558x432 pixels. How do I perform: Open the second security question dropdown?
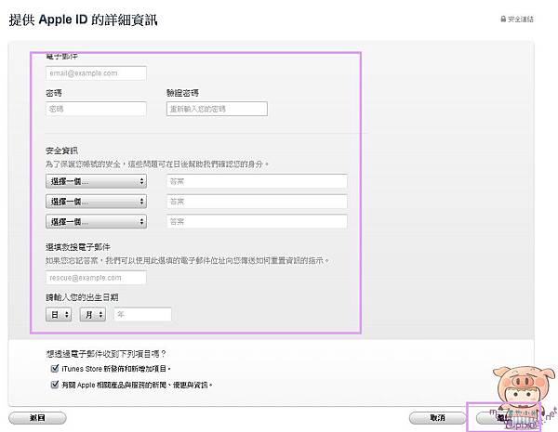coord(96,202)
